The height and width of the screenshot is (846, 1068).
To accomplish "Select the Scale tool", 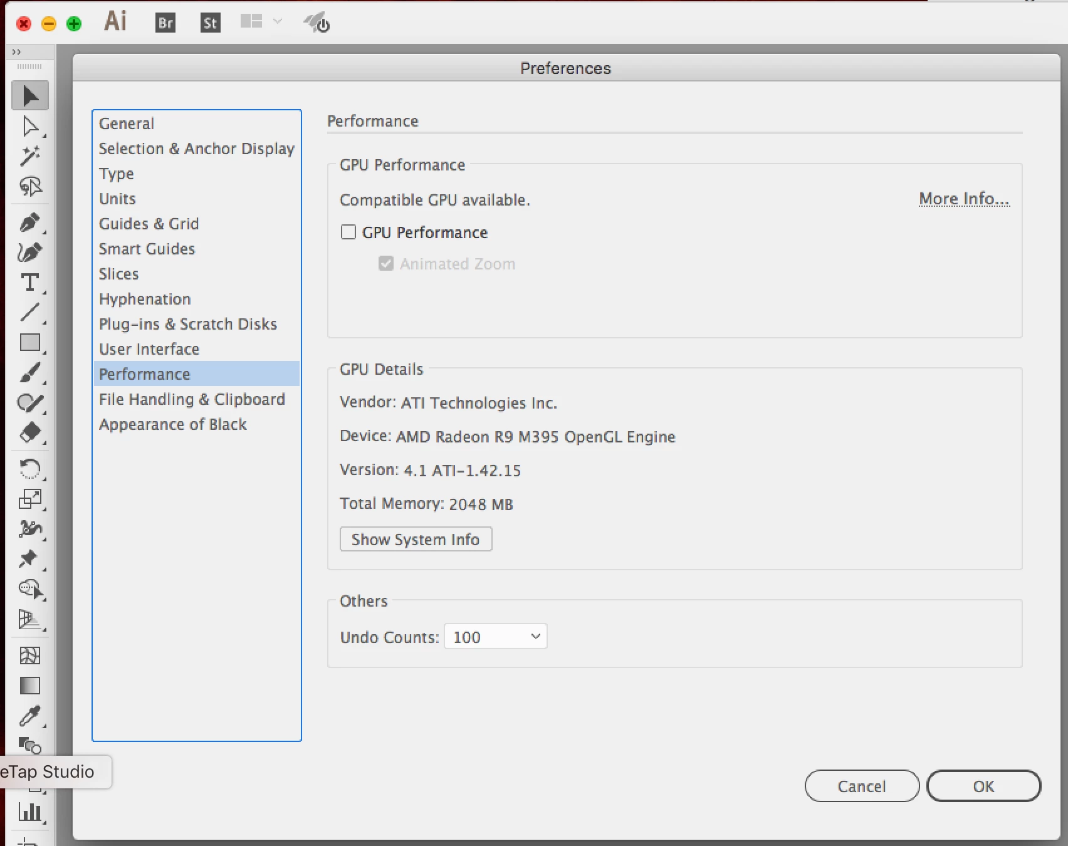I will tap(30, 499).
